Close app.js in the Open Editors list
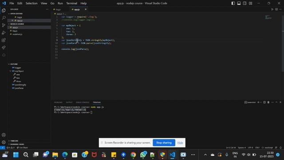This screenshot has height=160, width=284. (12, 20)
